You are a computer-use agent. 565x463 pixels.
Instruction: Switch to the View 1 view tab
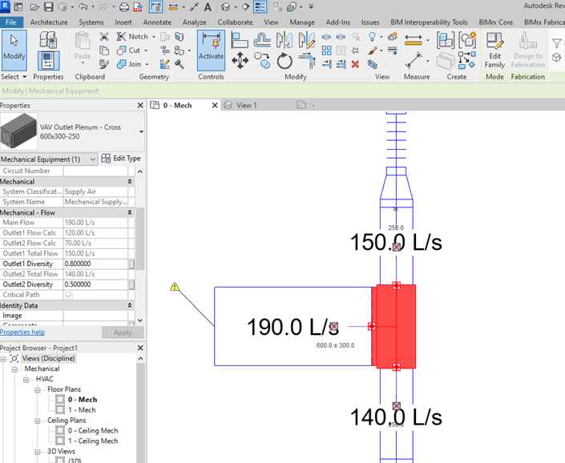coord(247,106)
